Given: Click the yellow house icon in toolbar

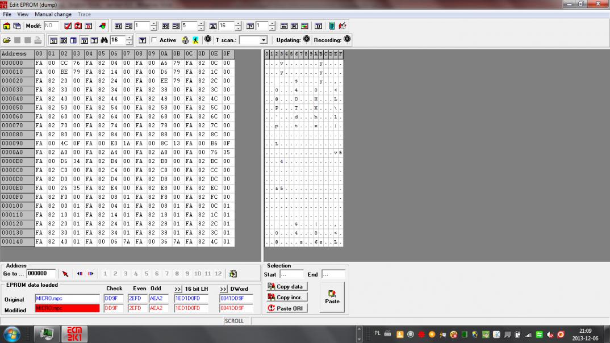Looking at the screenshot, I should coord(7,26).
